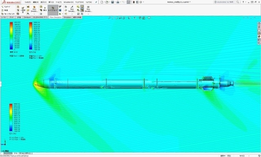The height and width of the screenshot is (157, 261).
Task: Click the SOLIDWORKS help search field
Action: pyautogui.click(x=226, y=2)
